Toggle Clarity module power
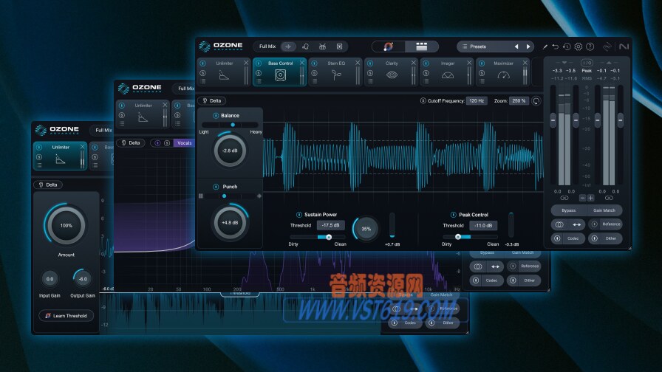Viewport: 662px width, 372px height. 370,63
